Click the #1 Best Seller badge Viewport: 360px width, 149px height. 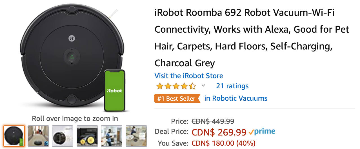177,98
